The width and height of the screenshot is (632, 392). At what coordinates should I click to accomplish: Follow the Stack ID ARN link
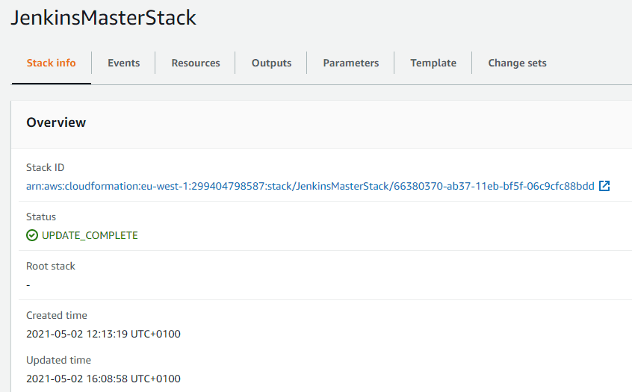(x=310, y=186)
